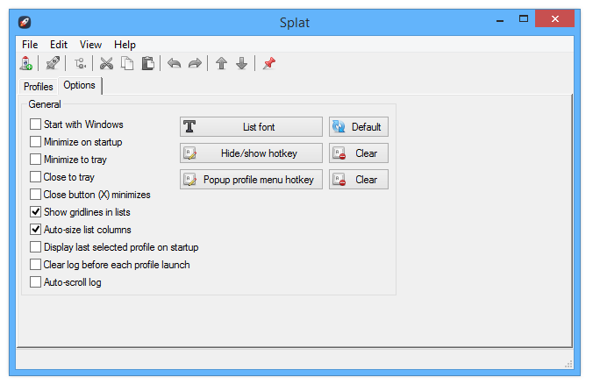Viewport: 600px width, 391px height.
Task: Click the move down arrow icon
Action: click(x=241, y=63)
